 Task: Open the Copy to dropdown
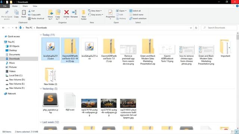(x=58, y=15)
